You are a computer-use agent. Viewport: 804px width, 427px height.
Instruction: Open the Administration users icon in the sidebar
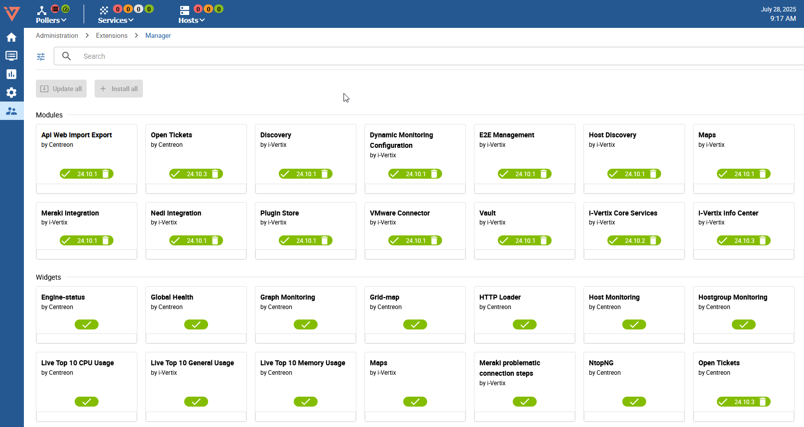(x=11, y=111)
